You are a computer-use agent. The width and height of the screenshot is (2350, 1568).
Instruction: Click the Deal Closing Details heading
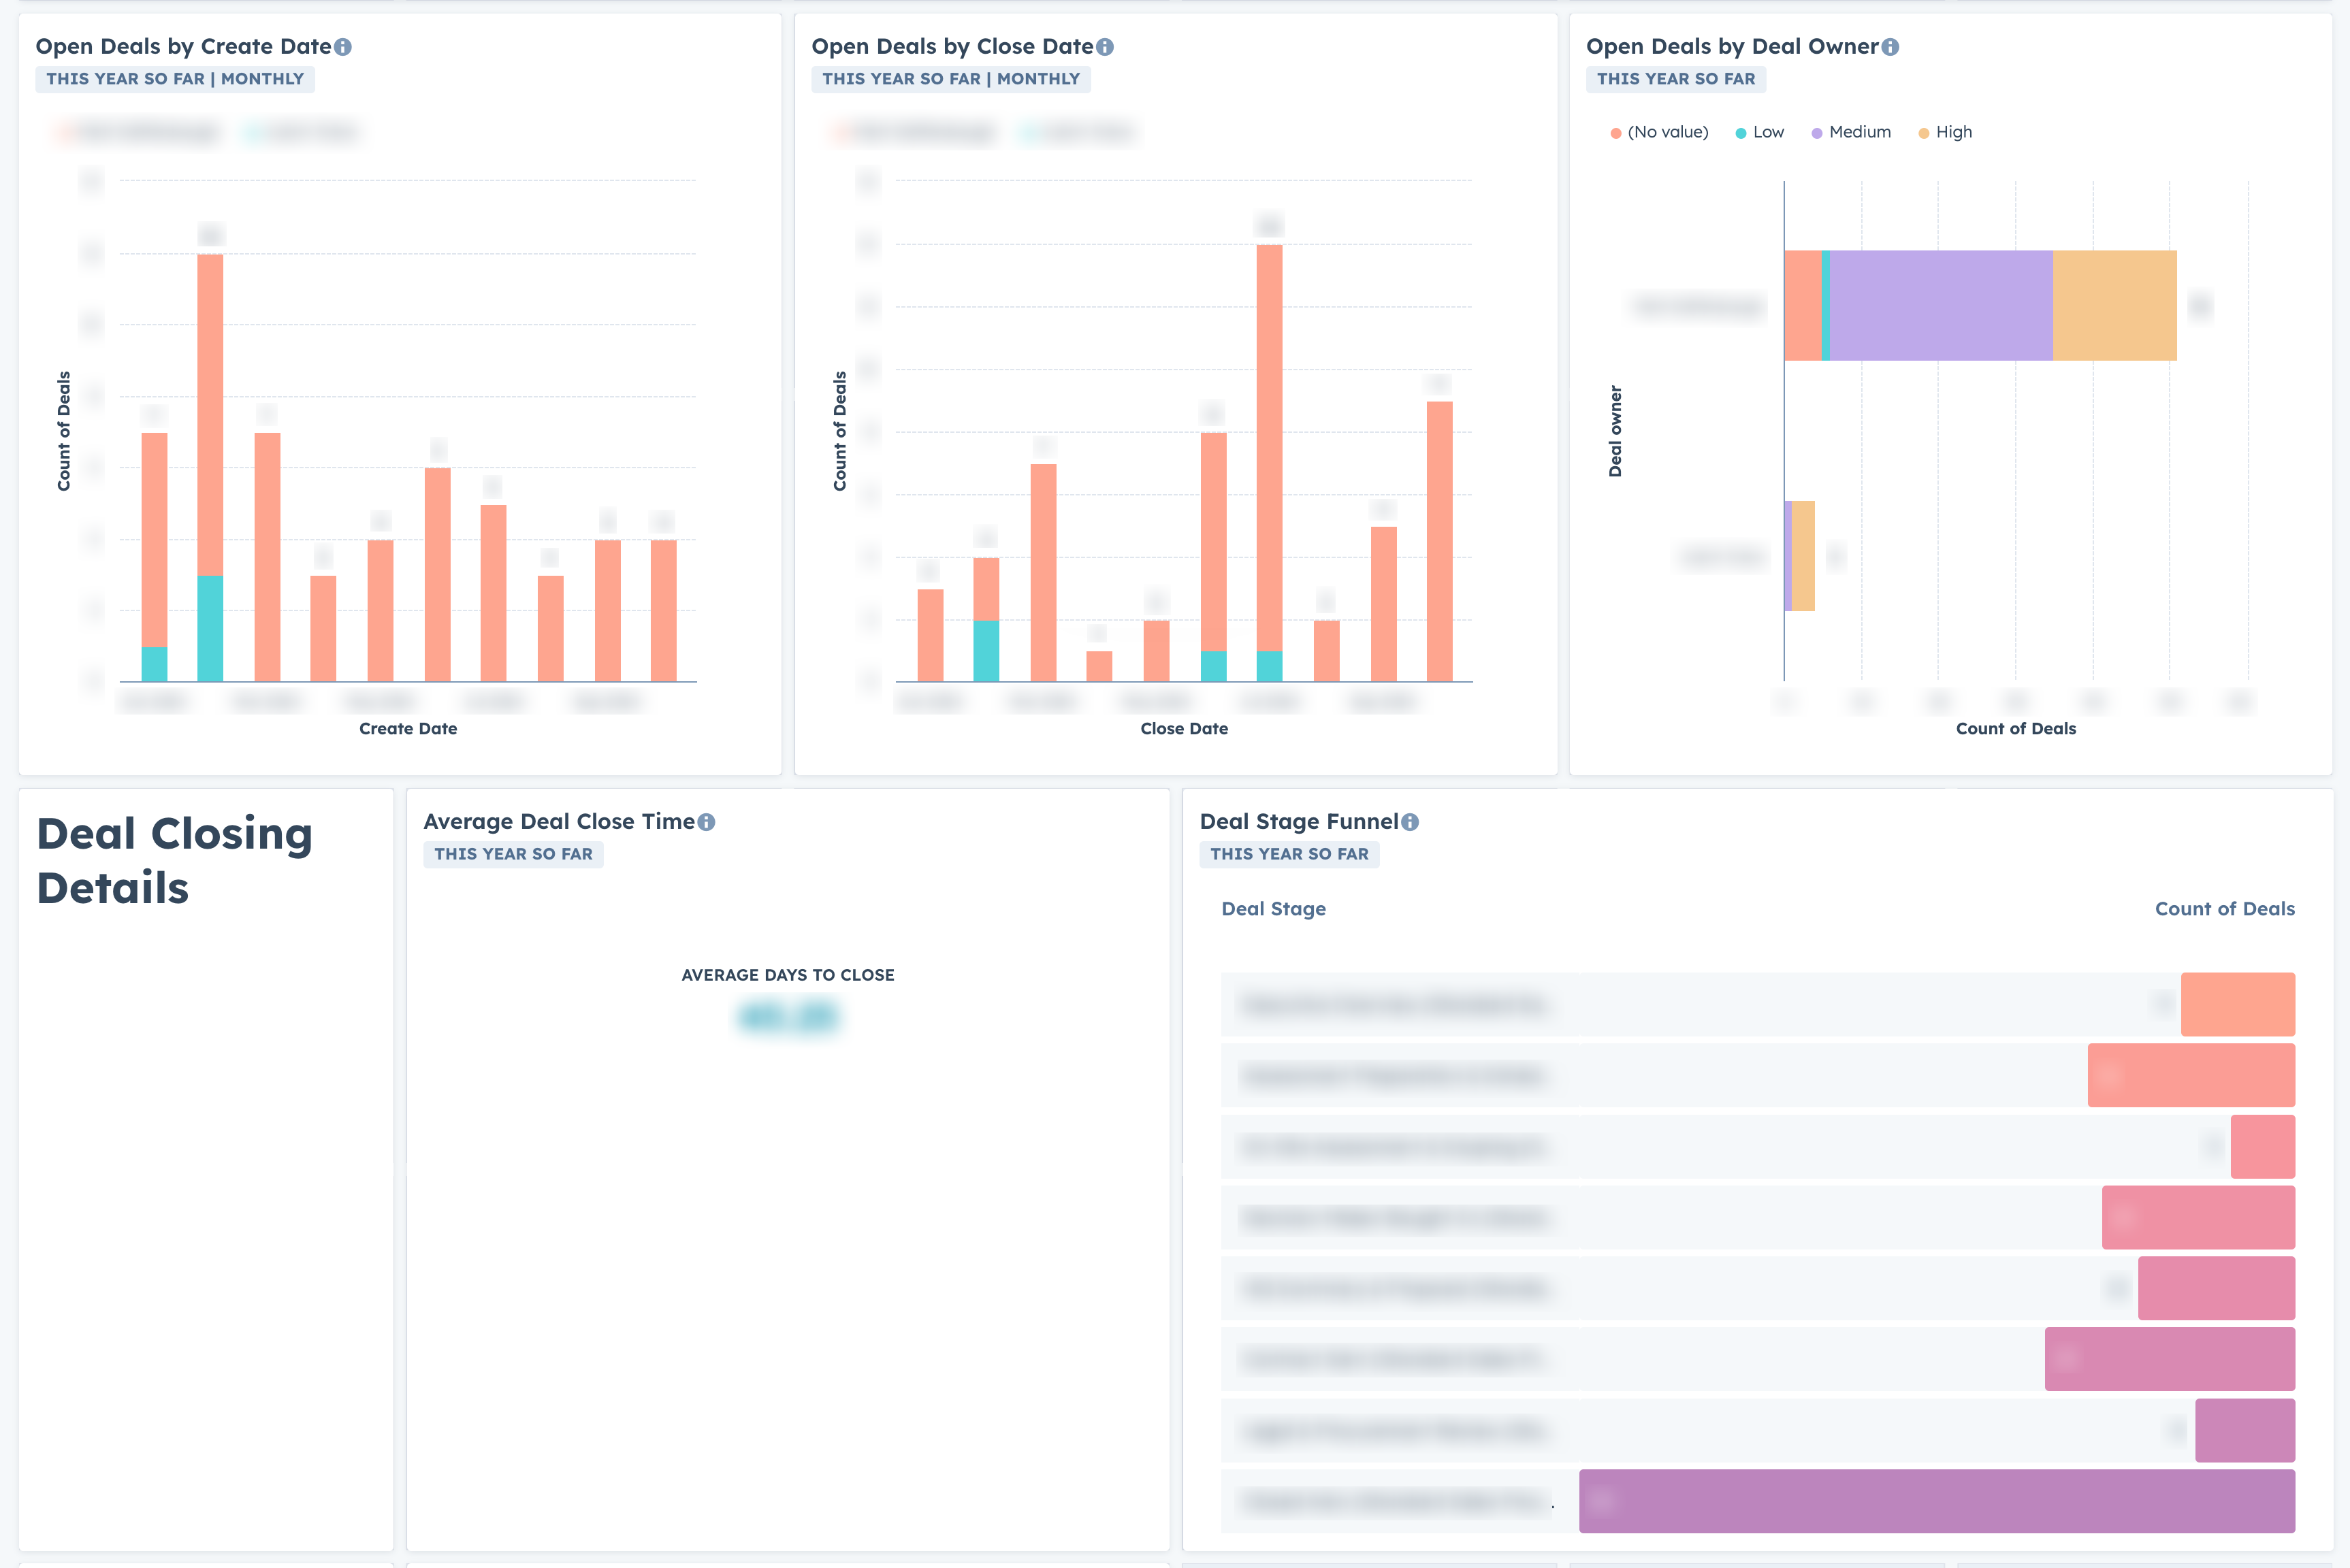click(x=175, y=861)
